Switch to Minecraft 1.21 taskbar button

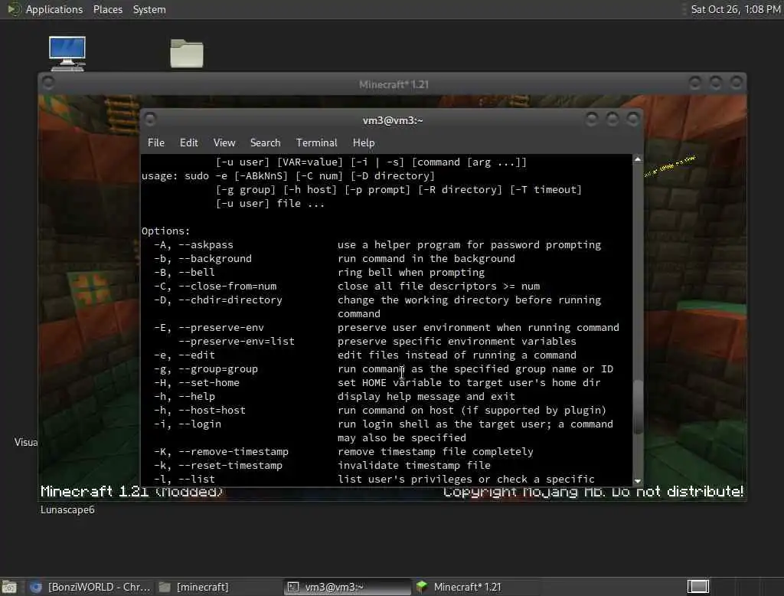(475, 587)
